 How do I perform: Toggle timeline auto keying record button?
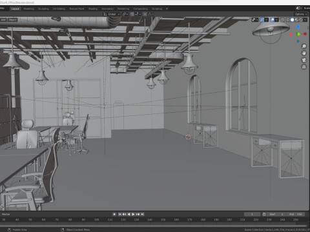click(114, 214)
